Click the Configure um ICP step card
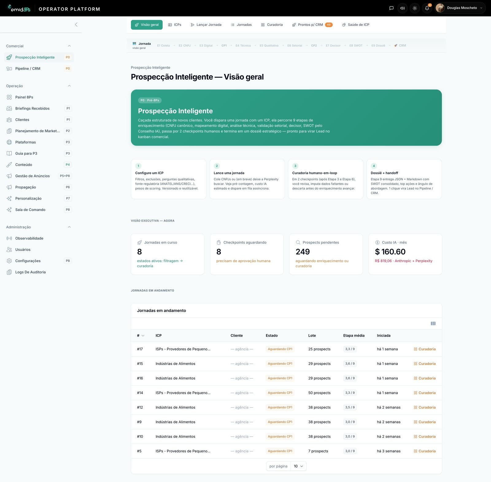491x482 pixels. tap(168, 179)
